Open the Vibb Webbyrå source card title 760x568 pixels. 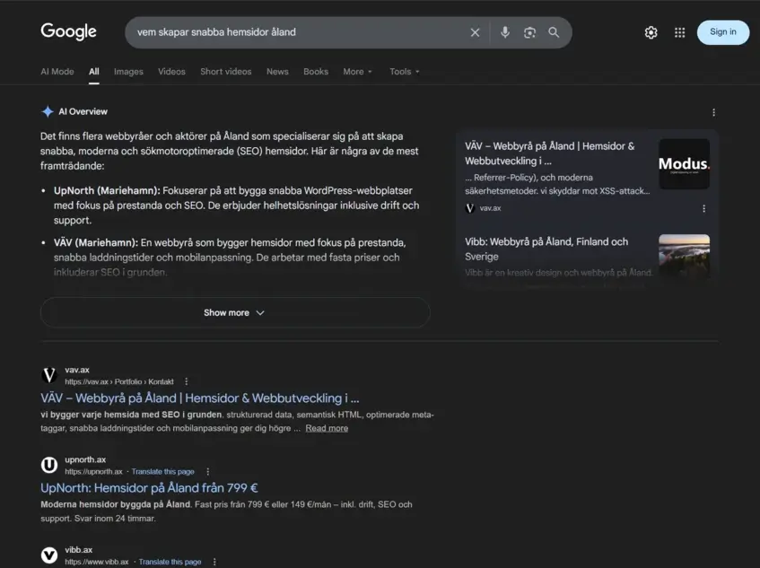click(x=546, y=249)
